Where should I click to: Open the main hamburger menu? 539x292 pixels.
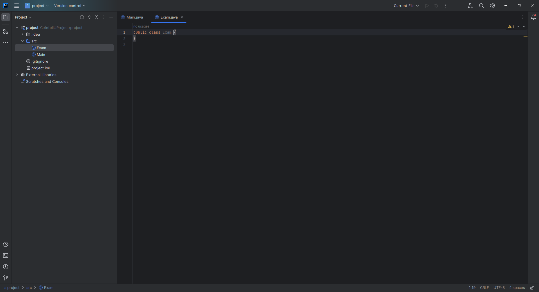pos(17,6)
